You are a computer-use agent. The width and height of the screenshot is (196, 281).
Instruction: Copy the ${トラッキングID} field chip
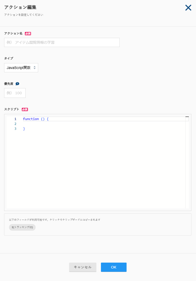pos(22,227)
